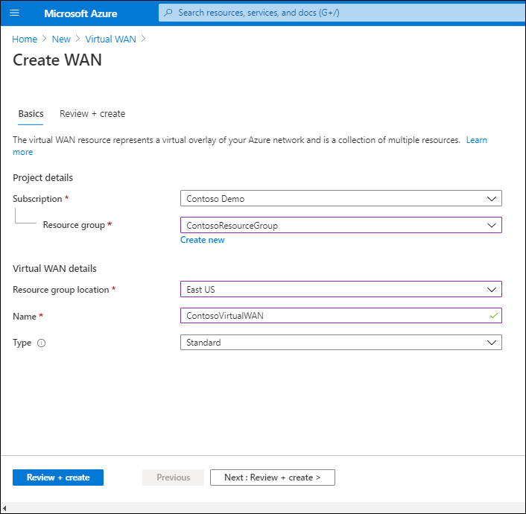This screenshot has height=514, width=526.
Task: Click the Name field label
Action: 25,317
